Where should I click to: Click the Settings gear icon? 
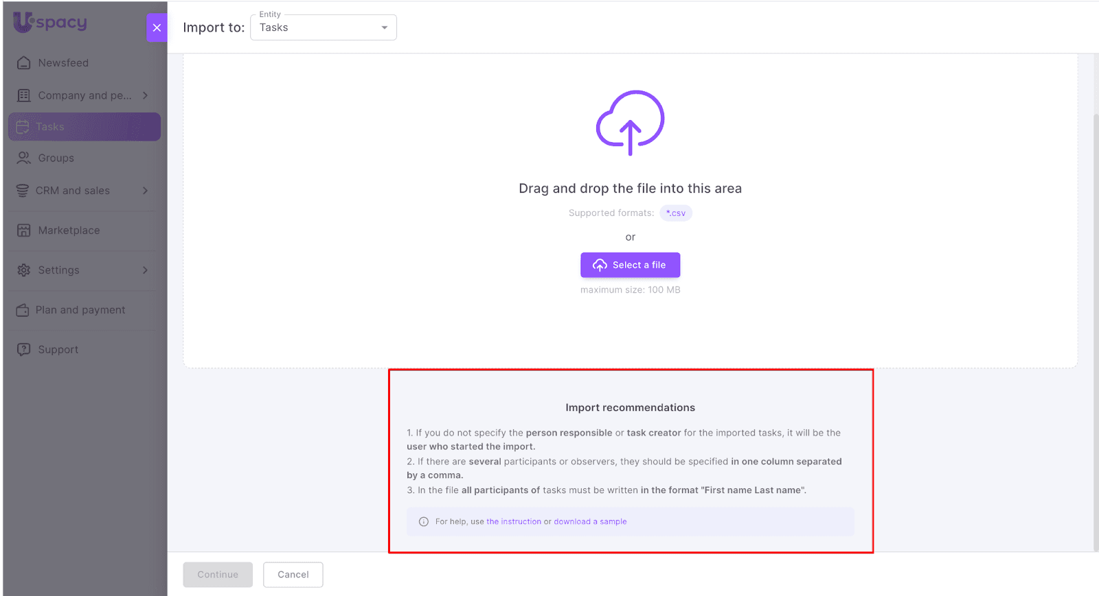(24, 270)
